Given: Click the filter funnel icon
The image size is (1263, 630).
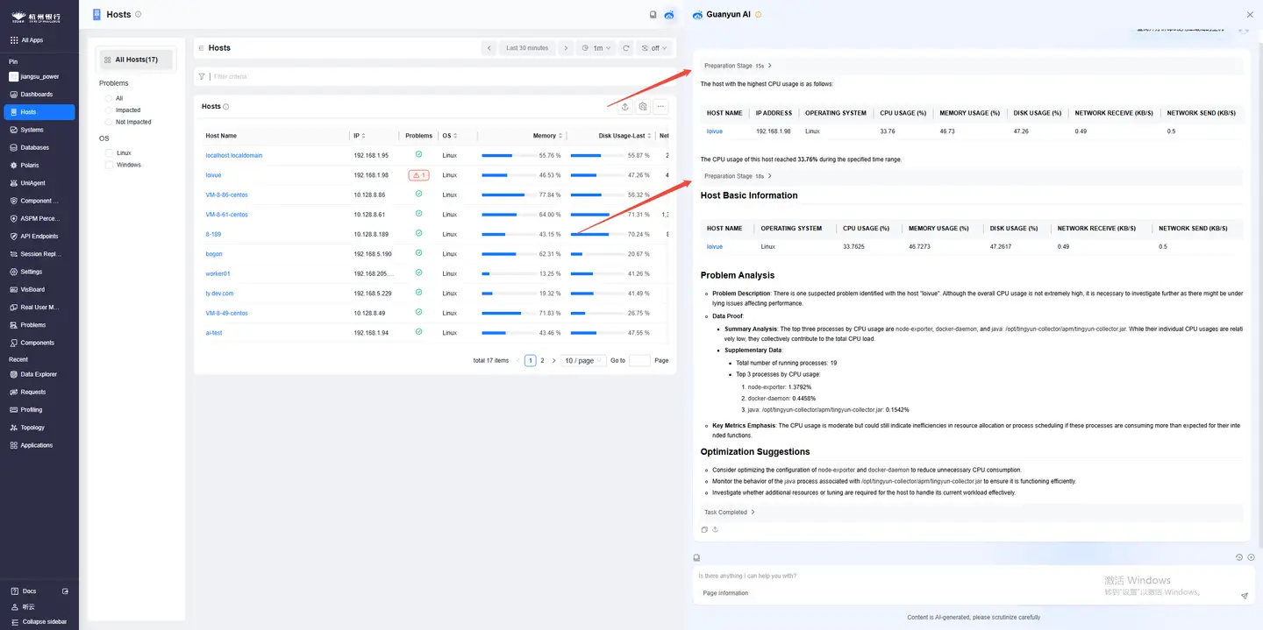Looking at the screenshot, I should pos(202,76).
